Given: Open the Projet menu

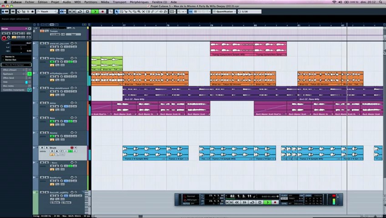Looking at the screenshot, I should click(x=55, y=2).
